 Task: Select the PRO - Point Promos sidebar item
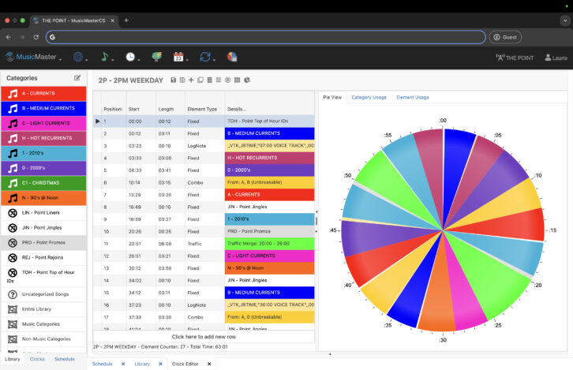[x=43, y=243]
